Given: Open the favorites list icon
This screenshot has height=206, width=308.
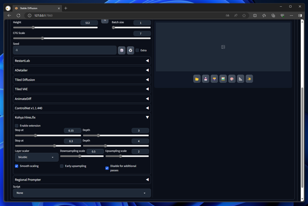Looking at the screenshot, I should [x=264, y=15].
